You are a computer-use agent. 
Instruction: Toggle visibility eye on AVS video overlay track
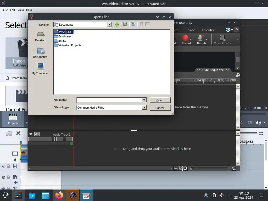click(x=3, y=178)
